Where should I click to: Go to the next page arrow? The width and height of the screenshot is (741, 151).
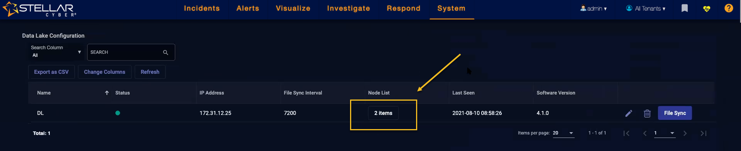pyautogui.click(x=685, y=133)
